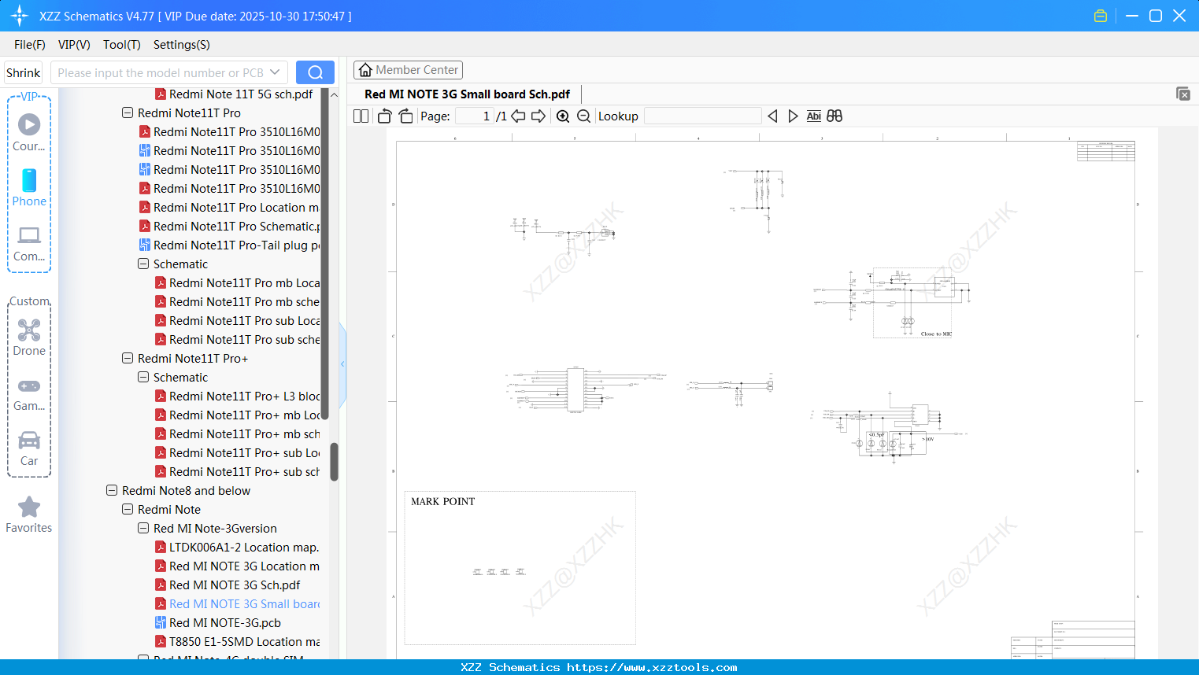Select the Red MI NOTE 3G Small board Sch.pdf tab
The image size is (1199, 675).
(467, 94)
